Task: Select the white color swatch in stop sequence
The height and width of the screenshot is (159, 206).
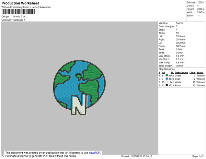Action: (x=167, y=82)
